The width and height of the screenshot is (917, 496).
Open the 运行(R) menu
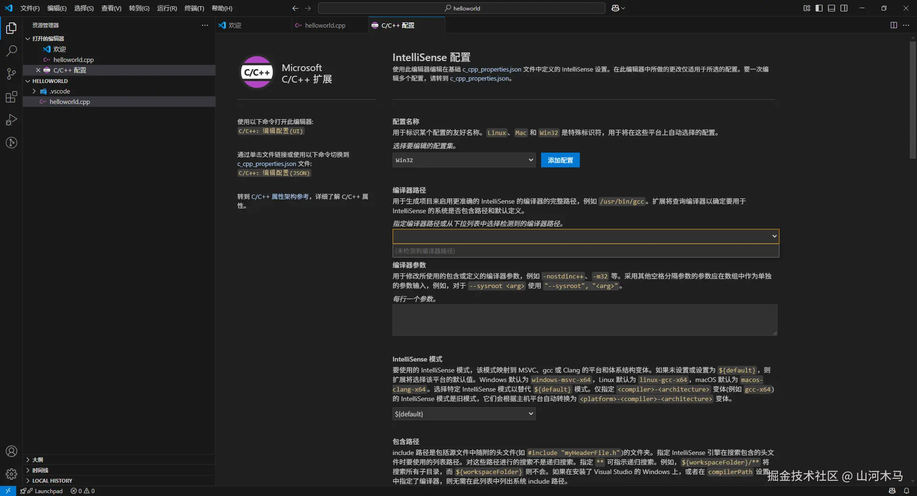[x=167, y=8]
